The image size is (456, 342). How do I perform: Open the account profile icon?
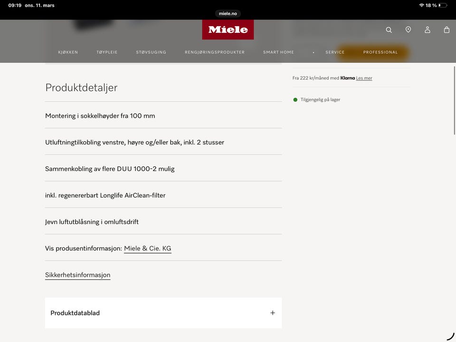click(427, 29)
